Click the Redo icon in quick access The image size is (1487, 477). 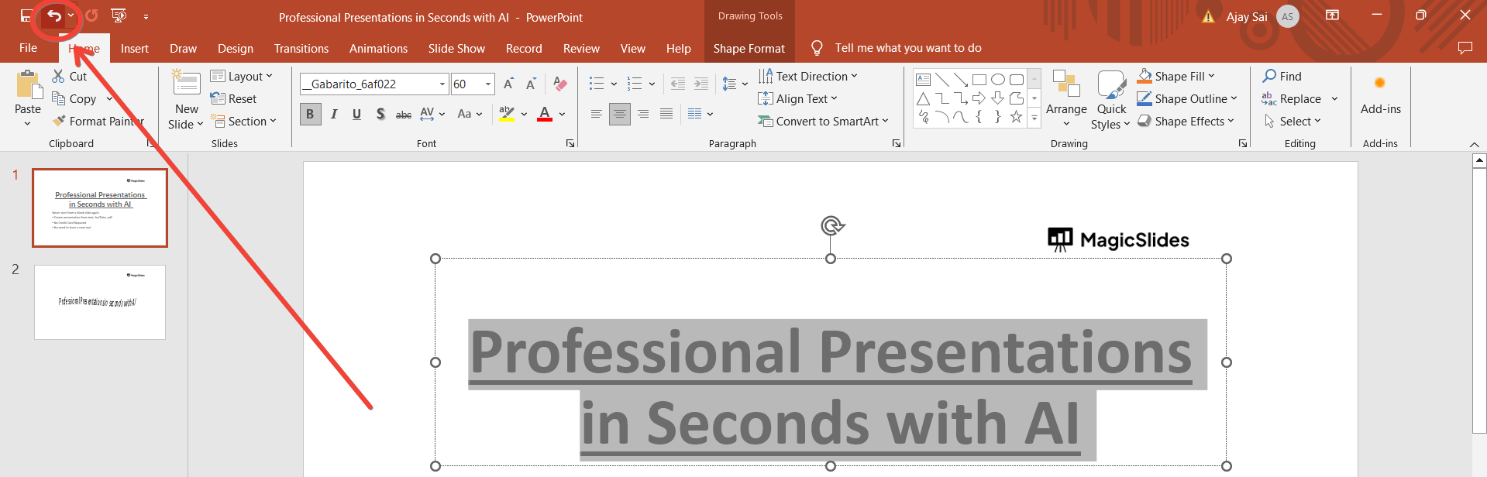[x=91, y=15]
